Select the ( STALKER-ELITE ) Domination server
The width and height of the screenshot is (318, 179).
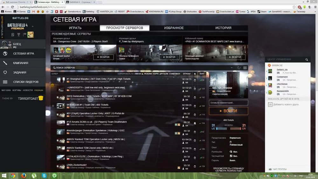[129, 158]
